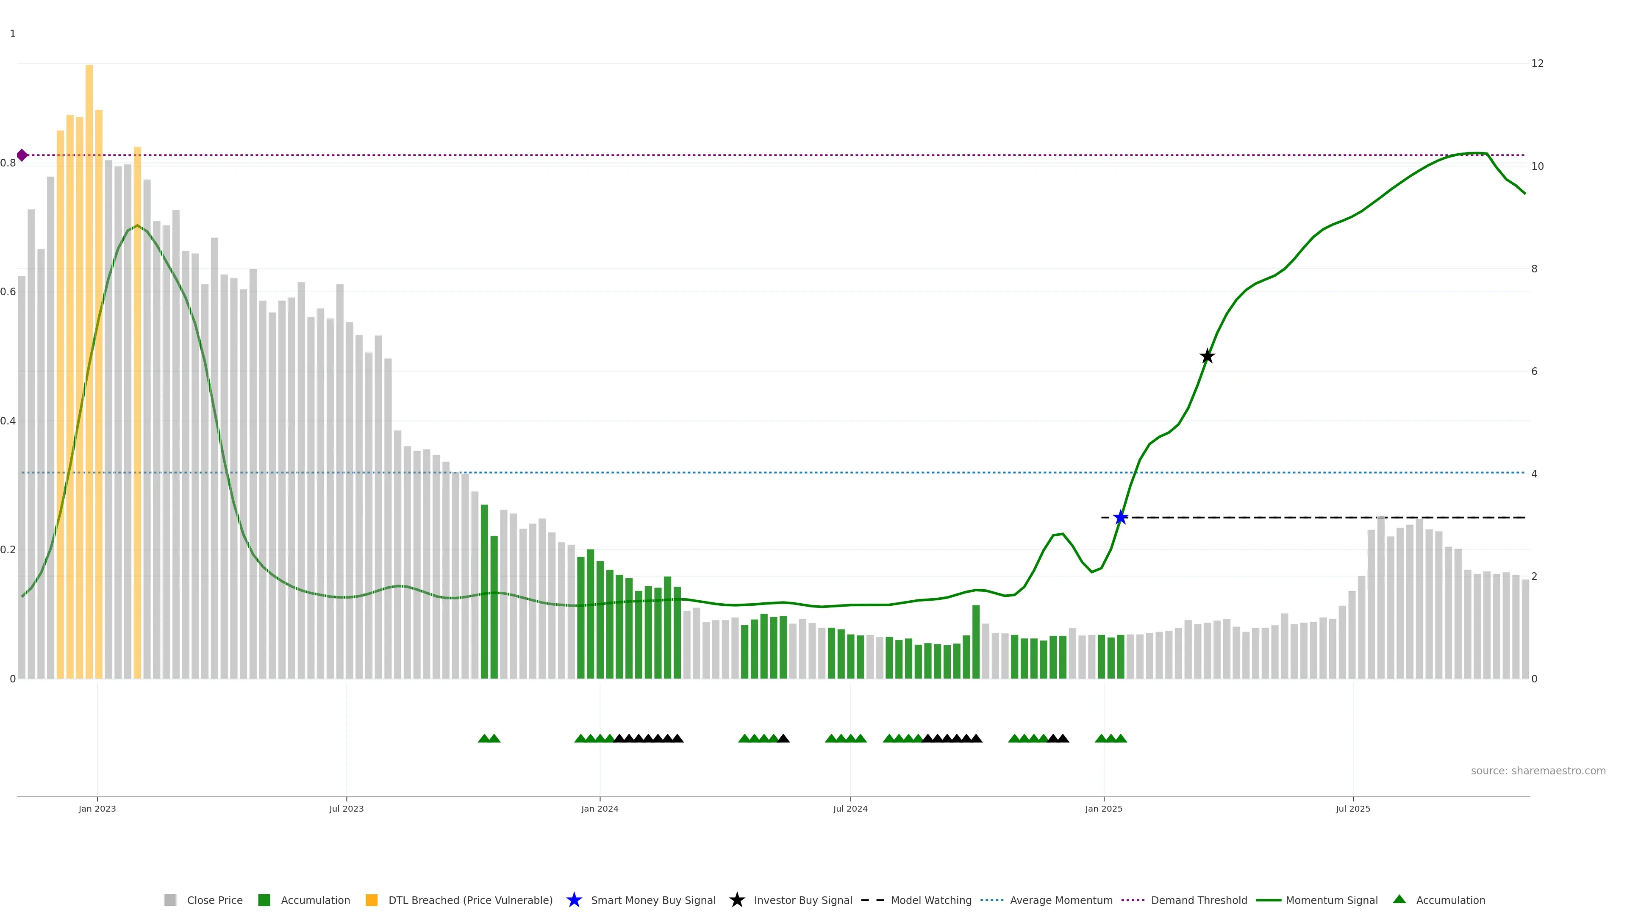Click the purple diamond Demand Threshold marker
The height and width of the screenshot is (915, 1627).
coord(22,155)
